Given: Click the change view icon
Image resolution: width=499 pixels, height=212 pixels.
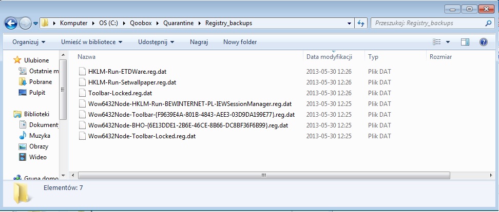Looking at the screenshot, I should click(436, 42).
